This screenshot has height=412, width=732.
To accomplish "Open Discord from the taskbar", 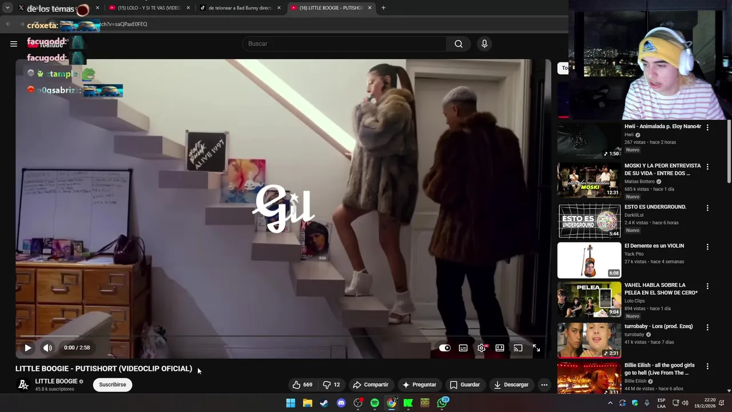I will (341, 403).
